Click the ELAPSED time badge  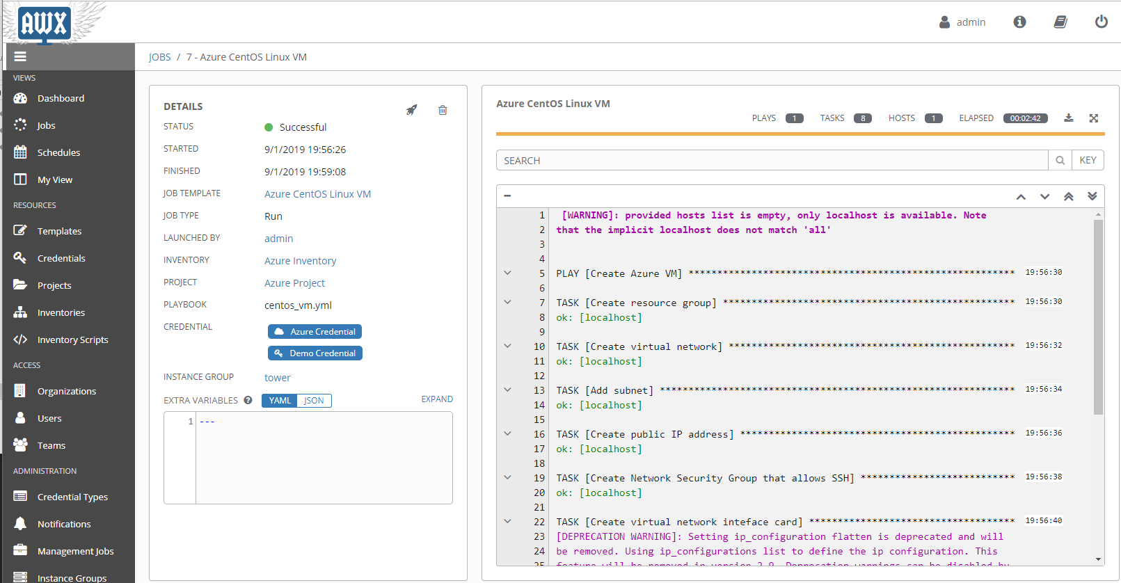point(1026,118)
